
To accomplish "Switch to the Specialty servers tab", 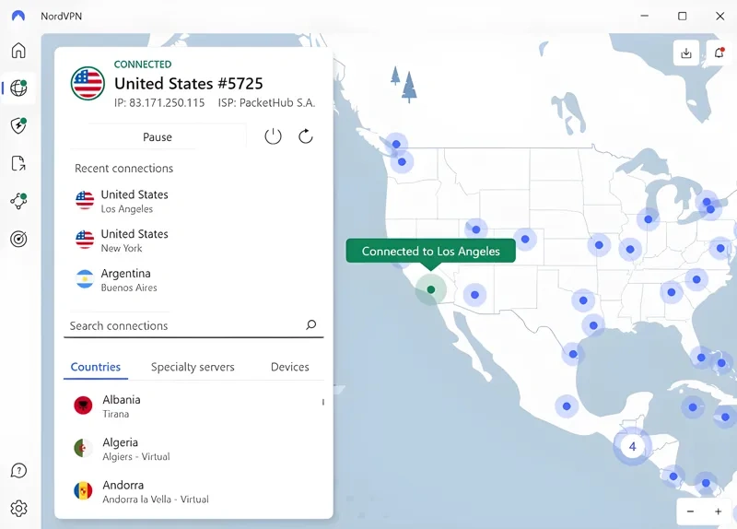I will point(193,367).
